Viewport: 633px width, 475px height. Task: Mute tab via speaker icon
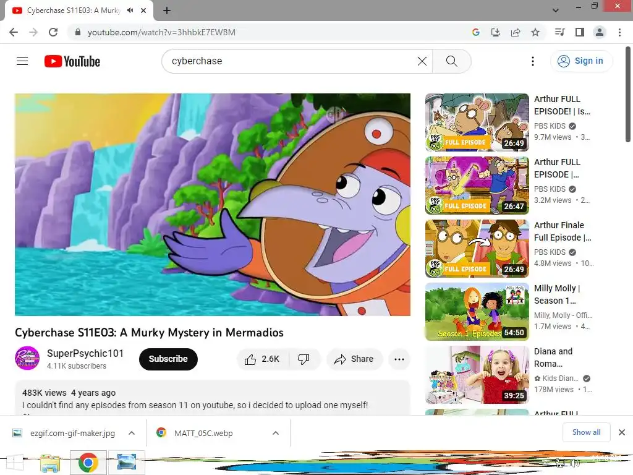click(x=130, y=11)
